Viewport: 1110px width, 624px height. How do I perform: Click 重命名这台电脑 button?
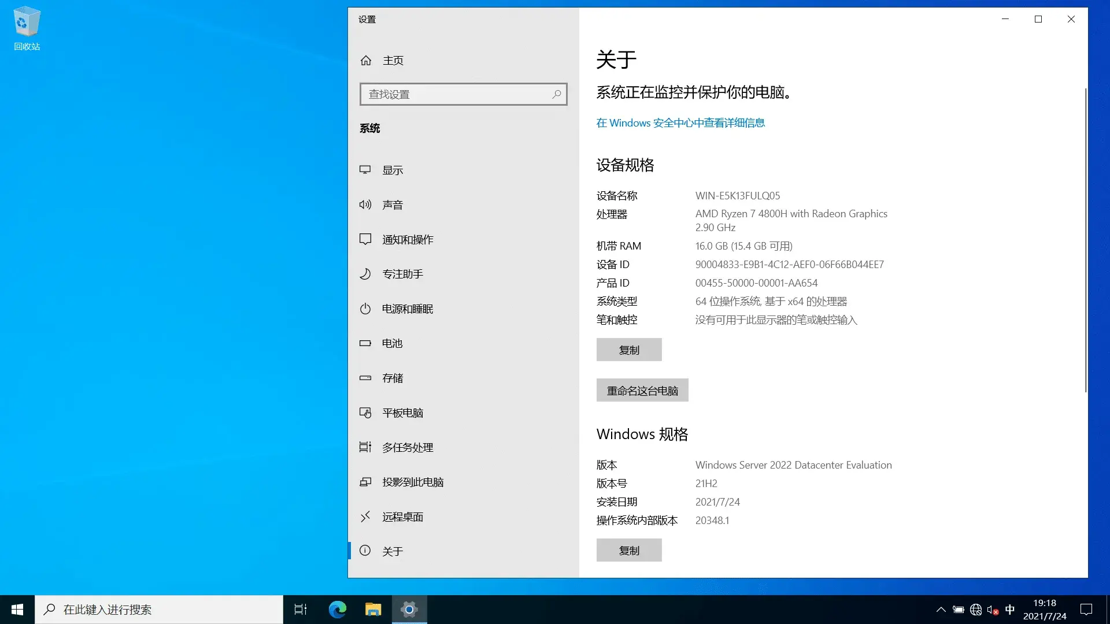642,390
